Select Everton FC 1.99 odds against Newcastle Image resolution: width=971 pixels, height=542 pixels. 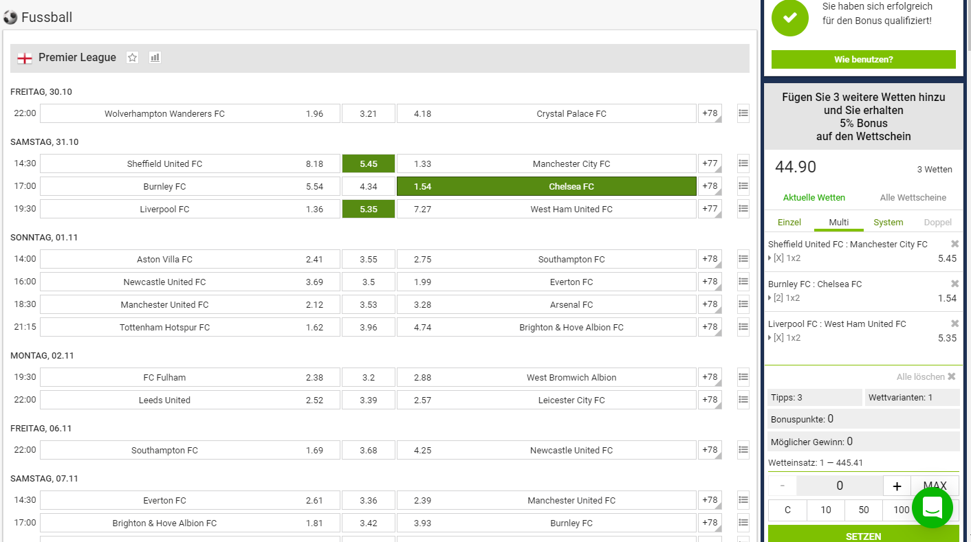click(547, 282)
